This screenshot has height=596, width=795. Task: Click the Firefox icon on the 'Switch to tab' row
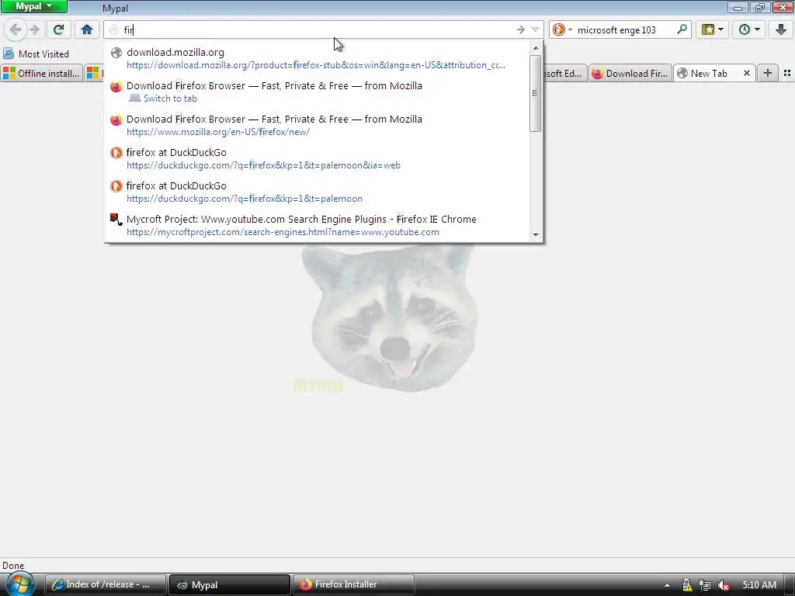click(x=116, y=86)
